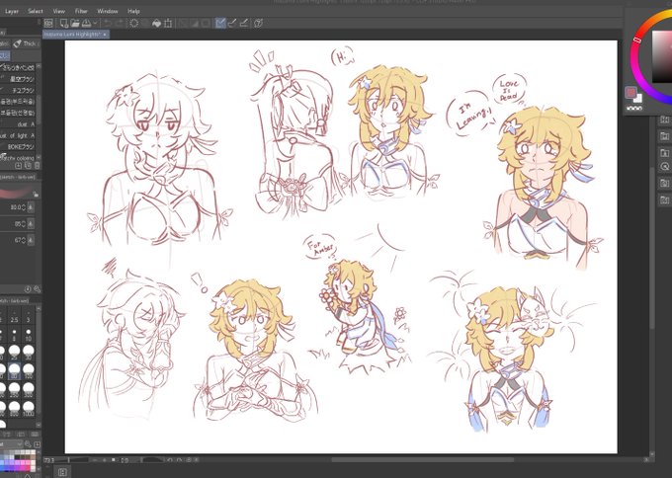This screenshot has height=478, width=672.
Task: Click sub tool list scroll-up arrow
Action: pyautogui.click(x=39, y=67)
